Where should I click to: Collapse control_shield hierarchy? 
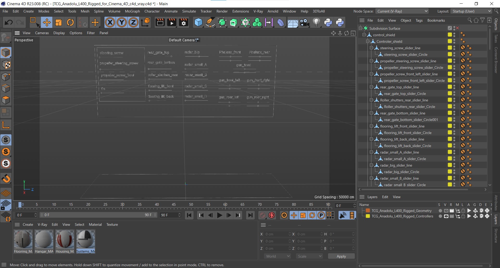pyautogui.click(x=364, y=35)
